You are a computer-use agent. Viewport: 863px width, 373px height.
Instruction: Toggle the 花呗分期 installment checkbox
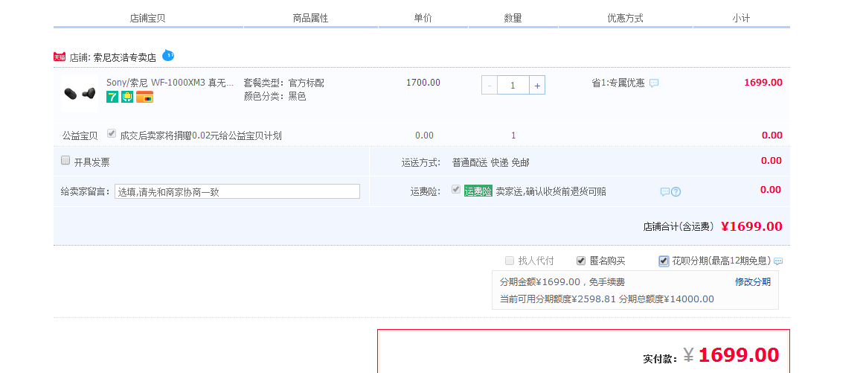tap(664, 261)
